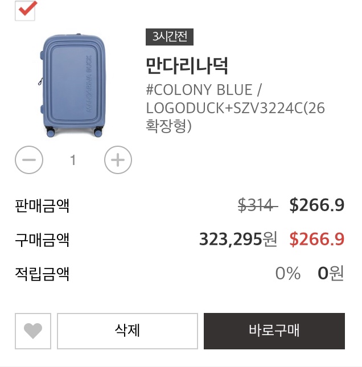Click the 0% reward rate text
Image resolution: width=362 pixels, height=367 pixels.
click(288, 273)
